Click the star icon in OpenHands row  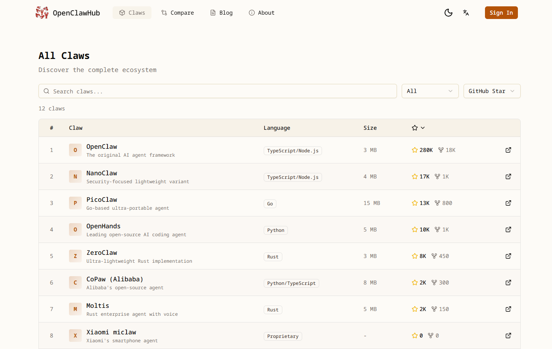pos(415,230)
